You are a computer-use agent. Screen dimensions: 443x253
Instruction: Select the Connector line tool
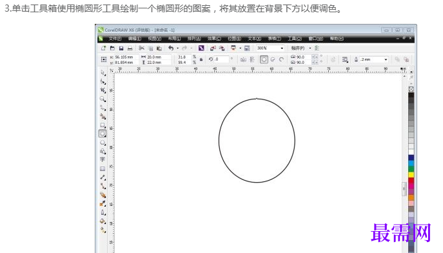coord(103,186)
